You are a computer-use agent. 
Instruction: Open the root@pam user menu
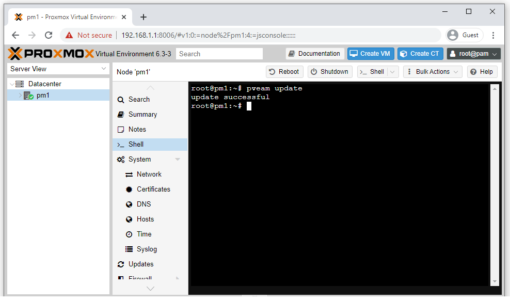473,54
